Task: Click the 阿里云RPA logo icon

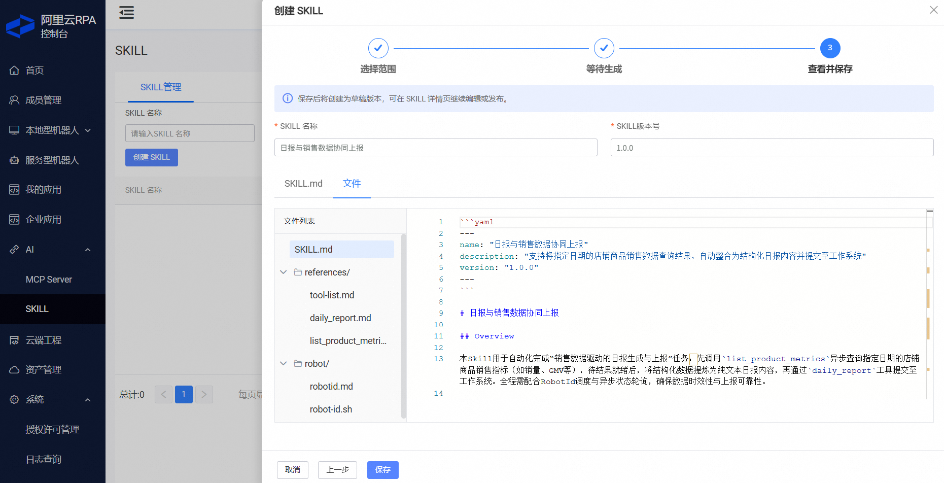Action: (20, 26)
